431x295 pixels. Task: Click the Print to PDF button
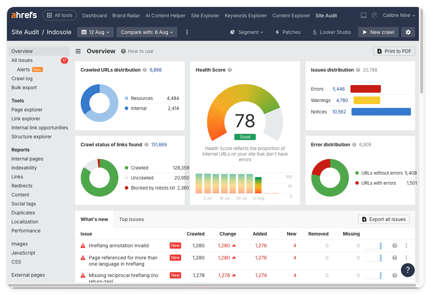tap(394, 51)
